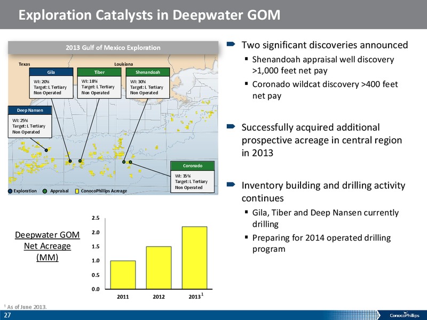Click the slide title 'Exploration Catalysts in Deepwater GOM'
Viewport: 427px width, 320px height.
[149, 15]
